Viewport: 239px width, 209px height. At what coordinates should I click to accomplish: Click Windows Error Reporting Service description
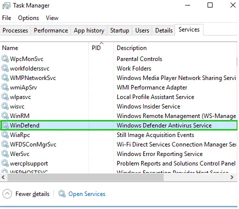[x=160, y=154]
